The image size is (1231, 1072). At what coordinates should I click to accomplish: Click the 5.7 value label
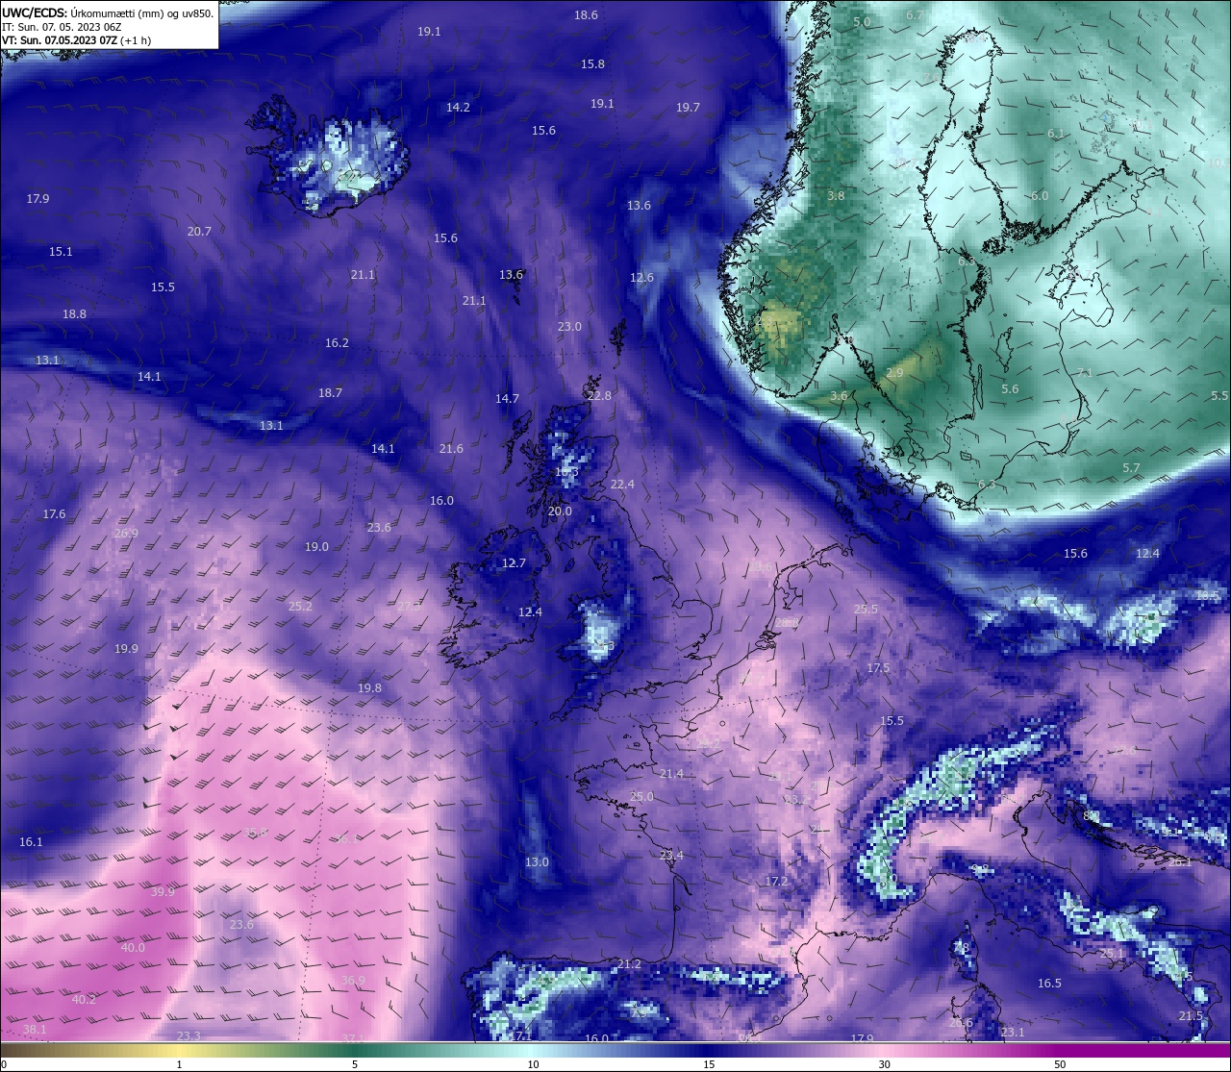pos(1131,468)
